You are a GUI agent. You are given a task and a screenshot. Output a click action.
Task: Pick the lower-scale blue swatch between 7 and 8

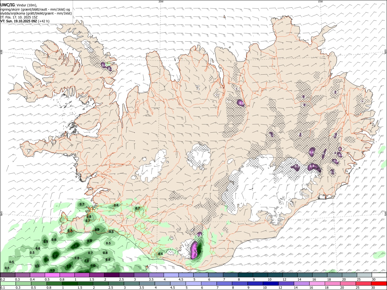tap(224, 283)
